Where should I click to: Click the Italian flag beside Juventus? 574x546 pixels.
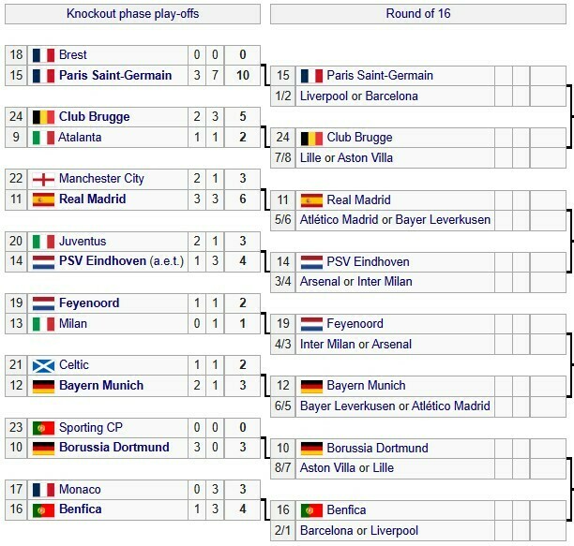[x=43, y=242]
